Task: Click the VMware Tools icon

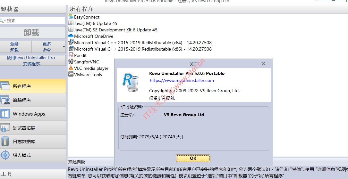Action: tap(71, 74)
